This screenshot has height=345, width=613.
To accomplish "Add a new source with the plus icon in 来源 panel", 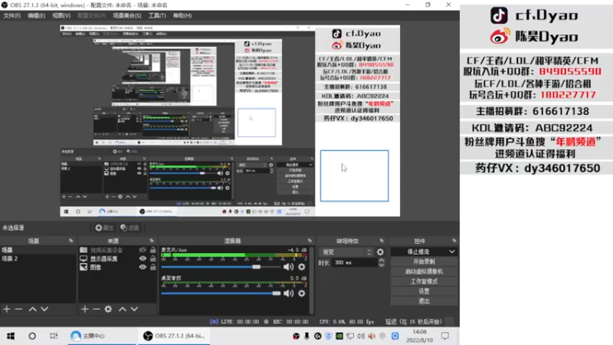I will point(85,309).
